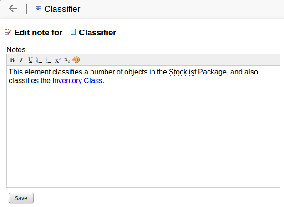
Task: Open the text color palette
Action: (x=76, y=60)
